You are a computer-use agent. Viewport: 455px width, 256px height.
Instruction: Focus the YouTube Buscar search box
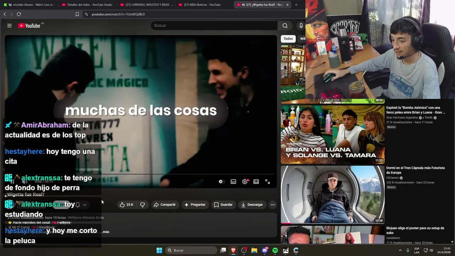(214, 26)
